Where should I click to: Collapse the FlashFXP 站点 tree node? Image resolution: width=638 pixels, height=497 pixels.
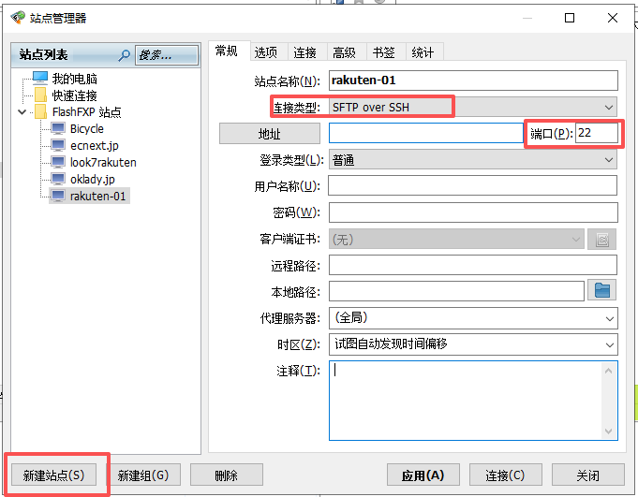tap(22, 111)
